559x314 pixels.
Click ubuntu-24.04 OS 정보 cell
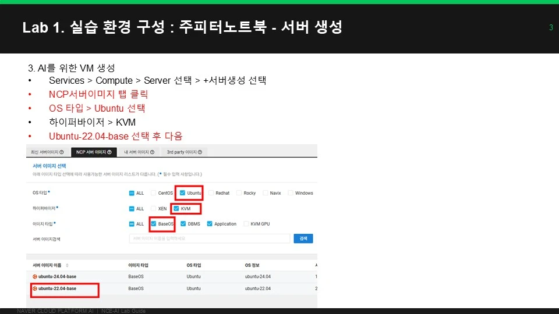coord(258,277)
